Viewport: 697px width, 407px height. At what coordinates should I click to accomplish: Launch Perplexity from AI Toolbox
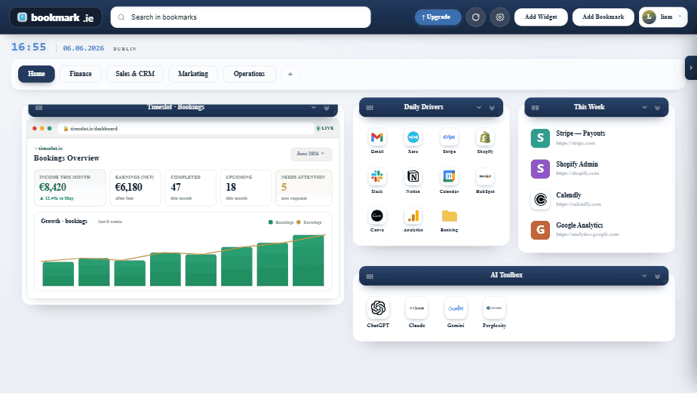[494, 308]
